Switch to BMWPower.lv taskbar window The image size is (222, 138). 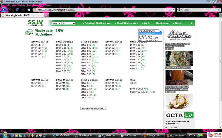85,135
